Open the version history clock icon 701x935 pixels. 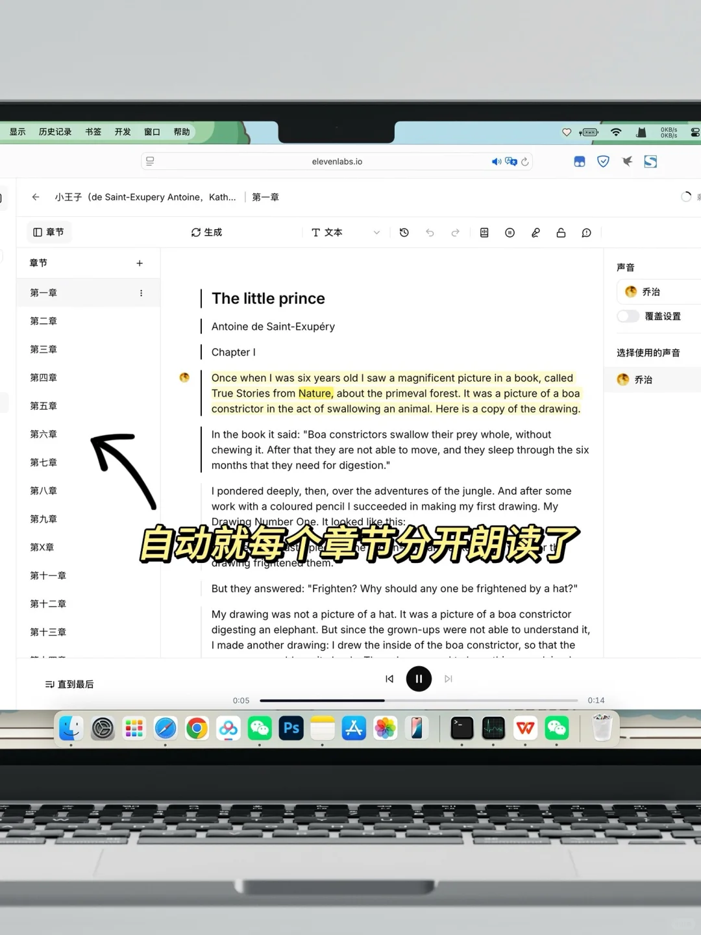404,232
